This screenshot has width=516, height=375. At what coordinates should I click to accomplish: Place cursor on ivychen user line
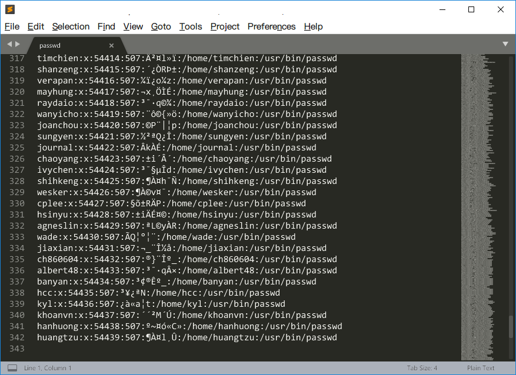pos(182,170)
